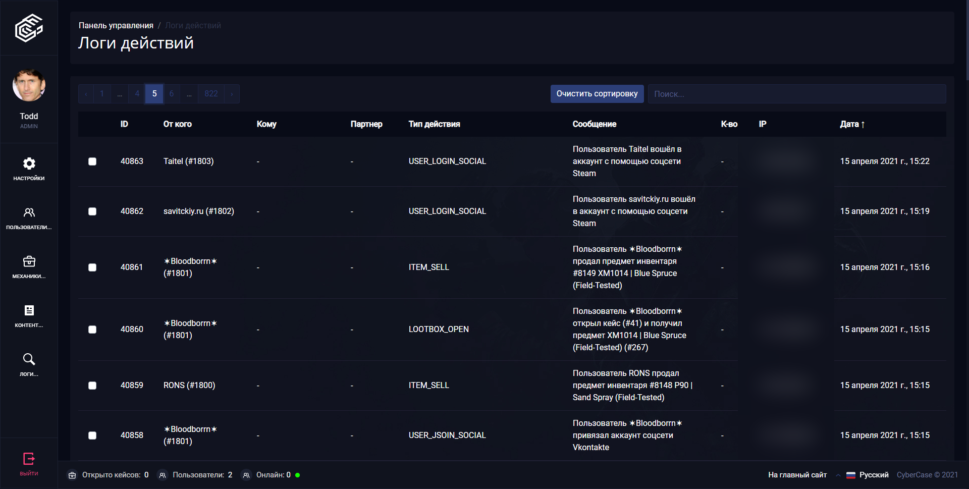
Task: Open the На главный сайт link
Action: [x=797, y=475]
